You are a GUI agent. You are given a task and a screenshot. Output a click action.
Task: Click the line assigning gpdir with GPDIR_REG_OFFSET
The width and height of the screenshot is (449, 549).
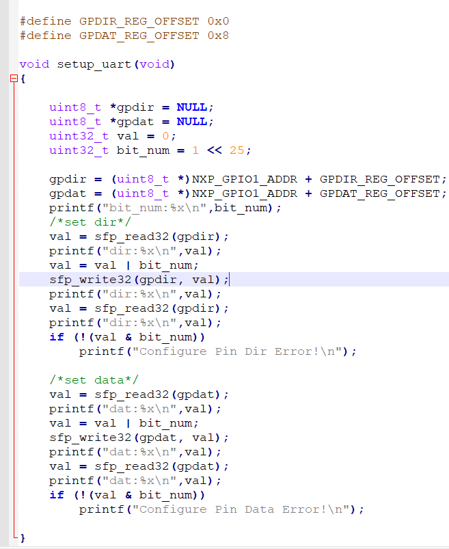point(248,179)
